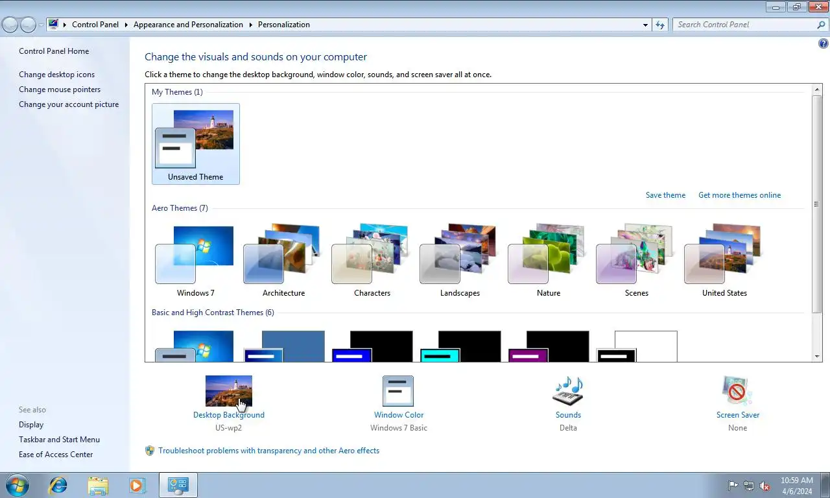
Task: Open the Screen Saver settings icon
Action: coord(737,391)
